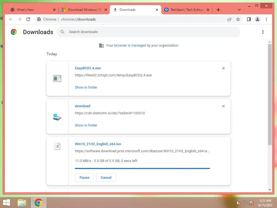Click the '11.0 MB/s - 5.5 GB' status text
This screenshot has width=277, height=208.
click(106, 161)
